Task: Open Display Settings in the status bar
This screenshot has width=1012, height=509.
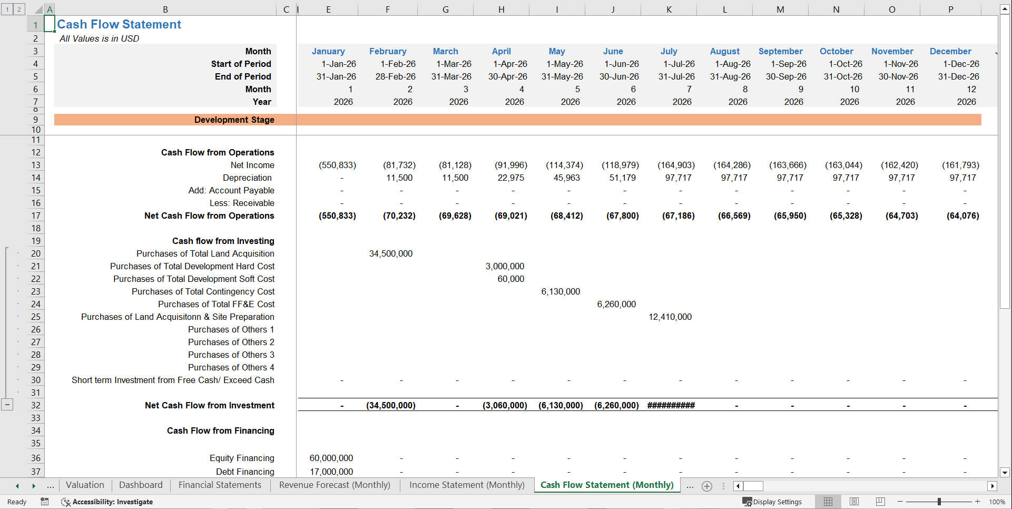Action: click(x=772, y=502)
